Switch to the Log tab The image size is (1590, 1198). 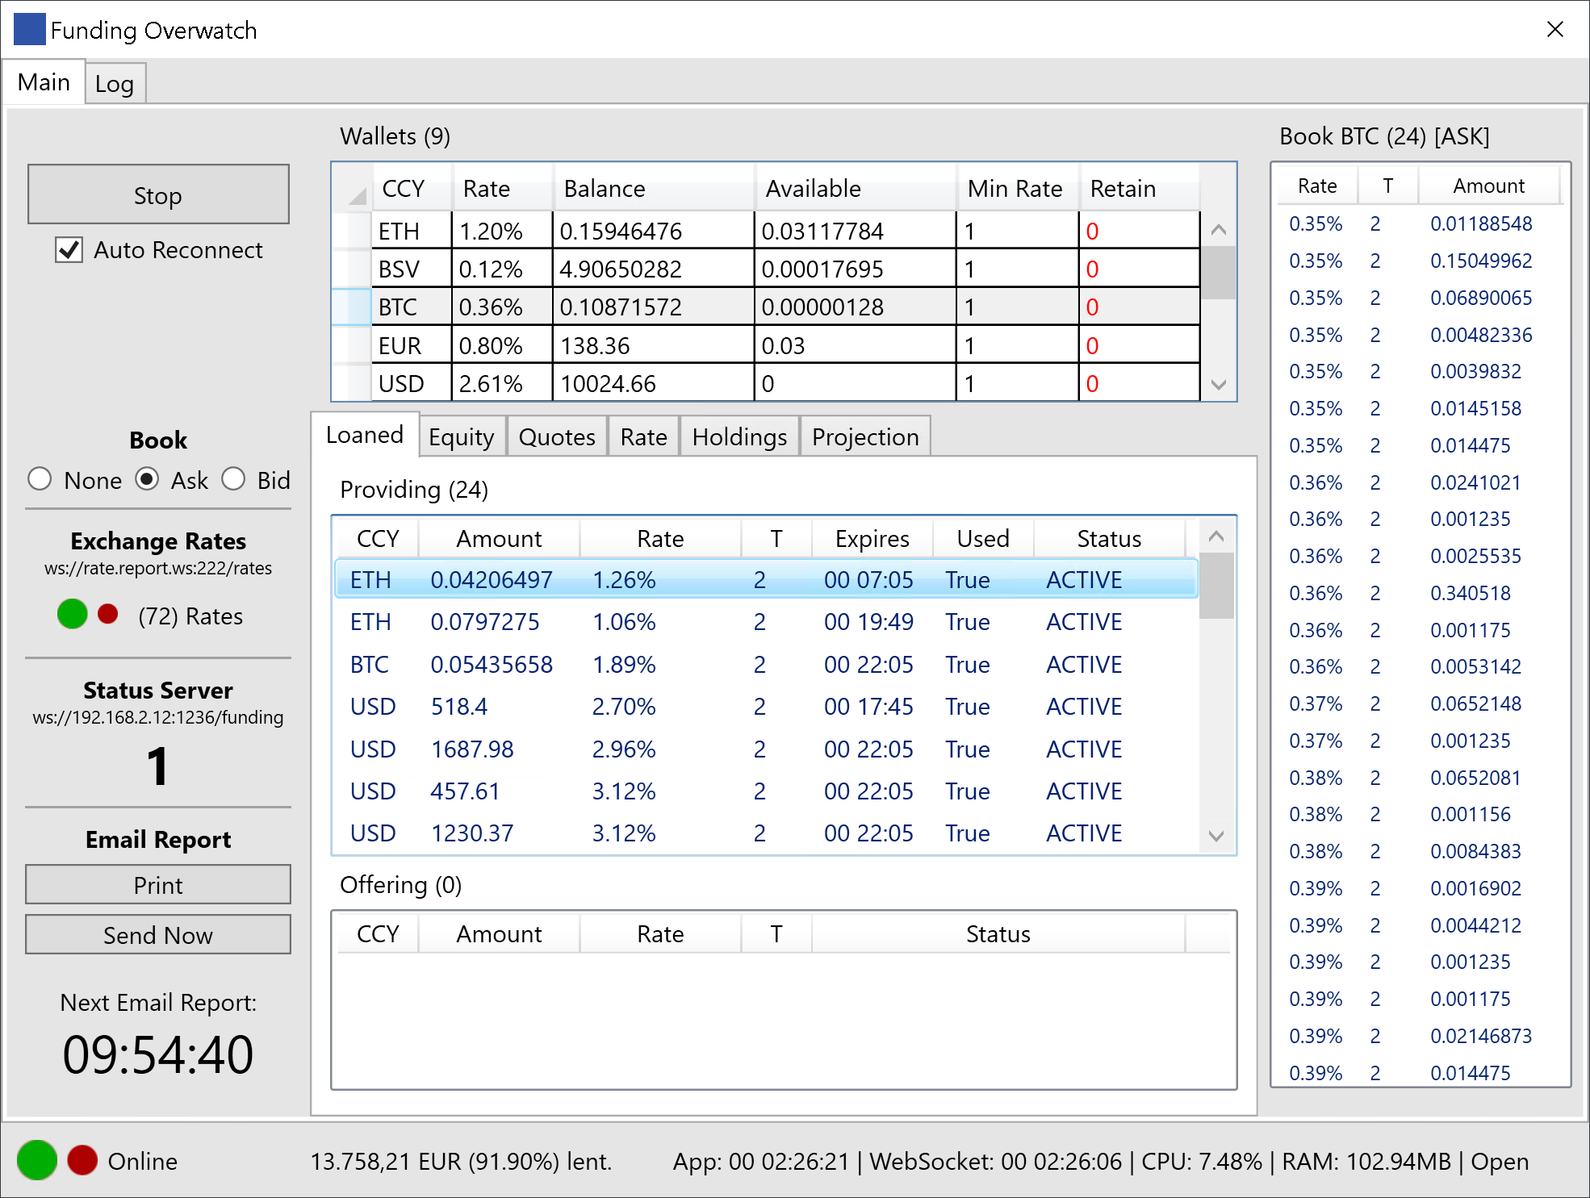(x=115, y=83)
